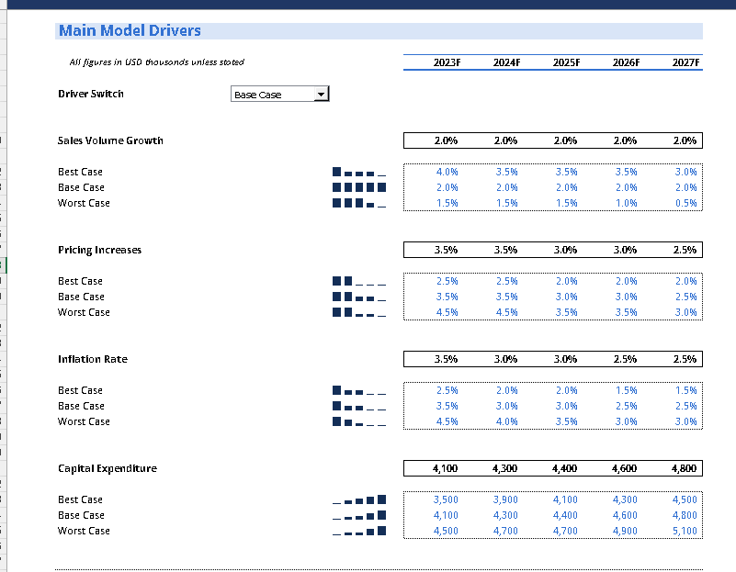Viewport: 736px width, 572px height.
Task: Select Inflation Rate Base Case sparkline
Action: (359, 406)
